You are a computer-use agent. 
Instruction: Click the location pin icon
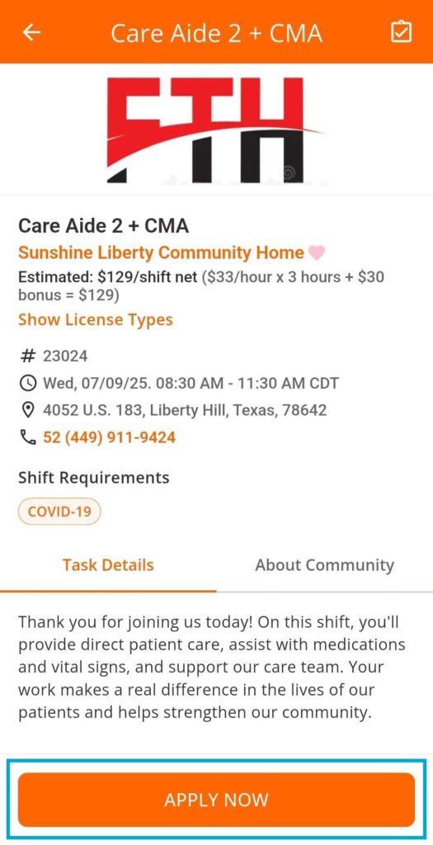coord(28,411)
